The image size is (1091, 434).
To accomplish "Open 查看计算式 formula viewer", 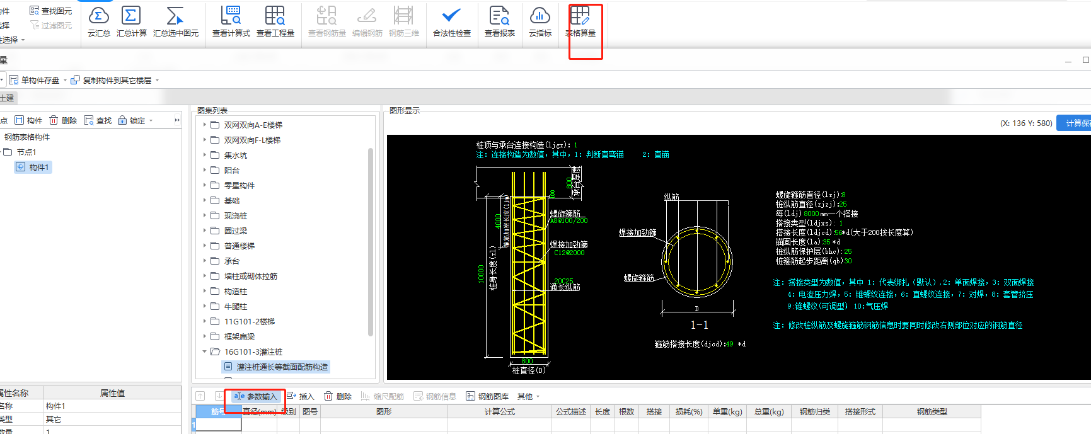I will coord(231,21).
